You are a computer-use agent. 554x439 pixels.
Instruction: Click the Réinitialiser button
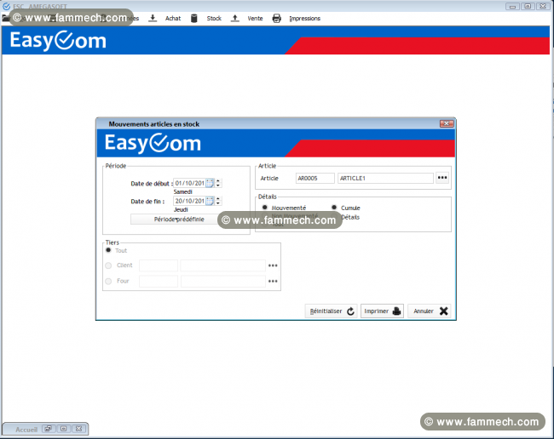click(331, 311)
